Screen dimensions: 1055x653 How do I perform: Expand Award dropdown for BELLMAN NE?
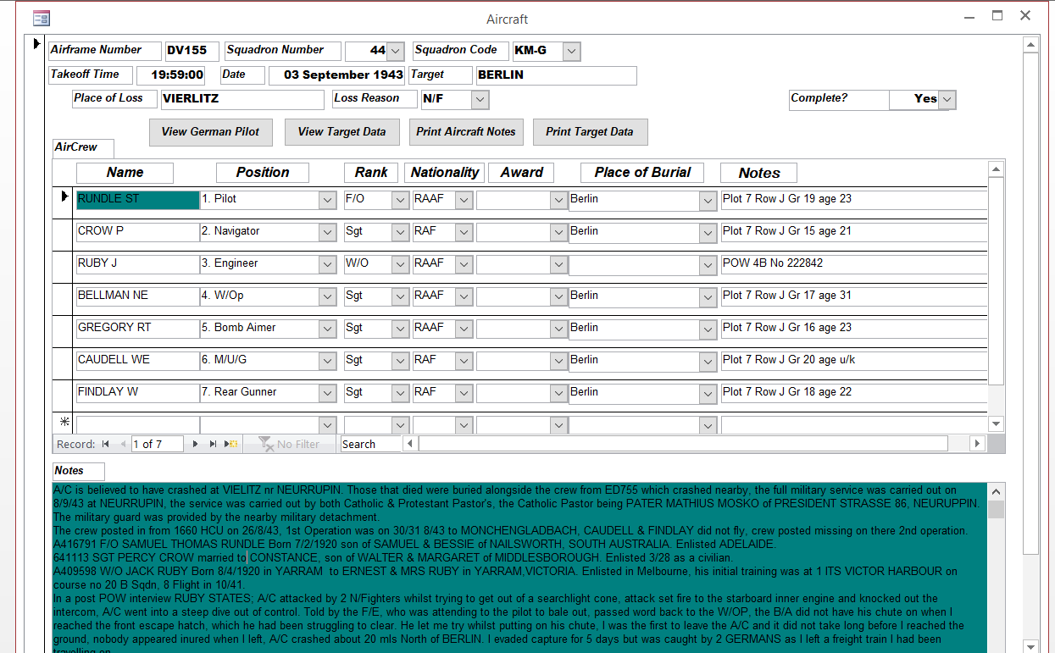click(558, 296)
